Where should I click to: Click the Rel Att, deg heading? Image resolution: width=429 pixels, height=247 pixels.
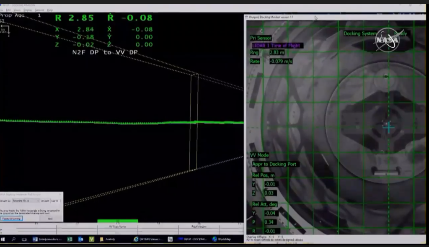tap(265, 204)
